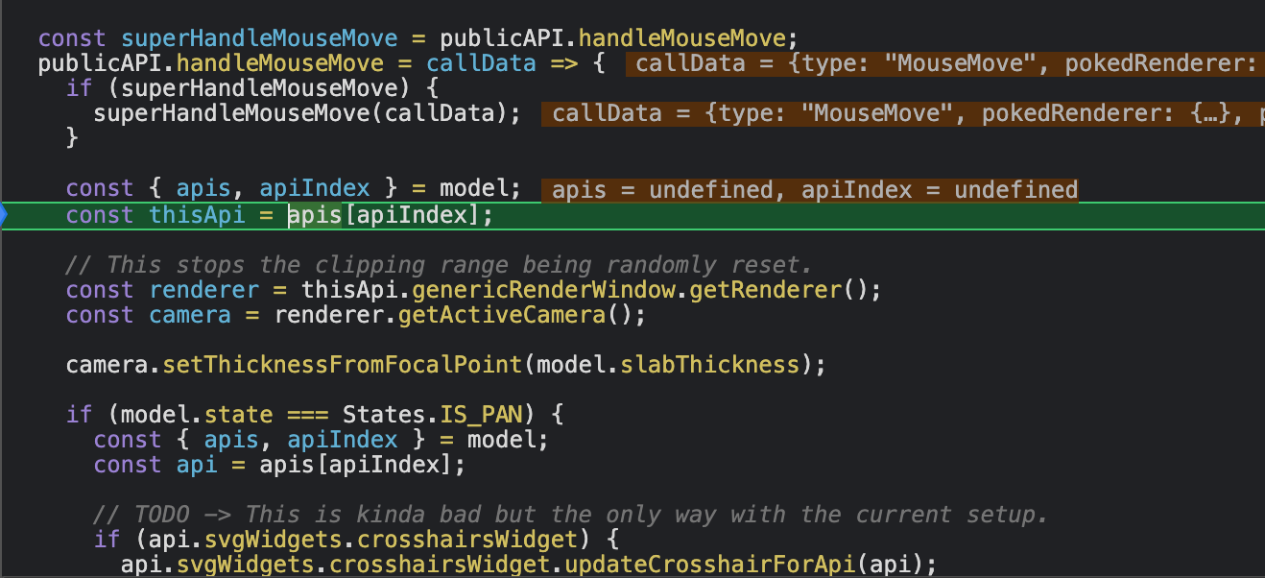This screenshot has width=1265, height=578.
Task: Click the inline callData hint after 'callData => {'
Action: [944, 64]
